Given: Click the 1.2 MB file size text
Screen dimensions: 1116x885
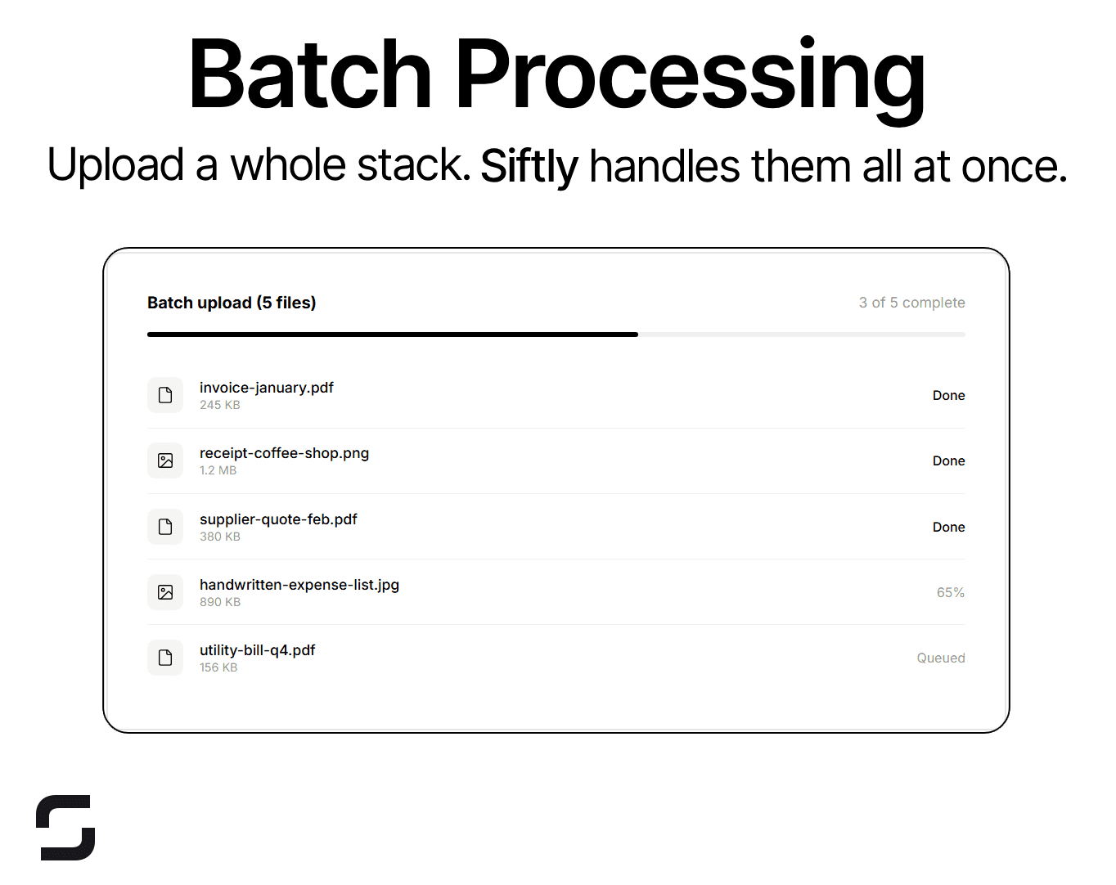Looking at the screenshot, I should 218,469.
